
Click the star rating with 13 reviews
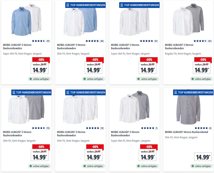coord(38,128)
